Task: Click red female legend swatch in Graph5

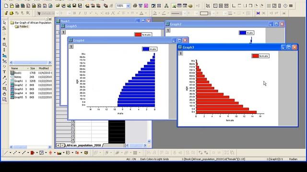Action: point(138,34)
